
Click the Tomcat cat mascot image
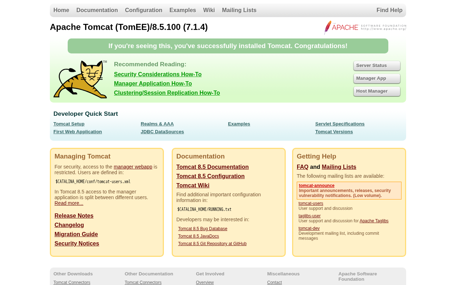point(80,79)
